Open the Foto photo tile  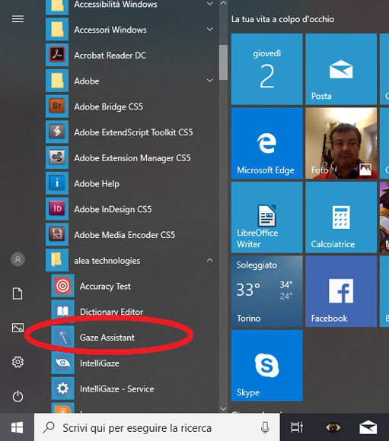(341, 143)
